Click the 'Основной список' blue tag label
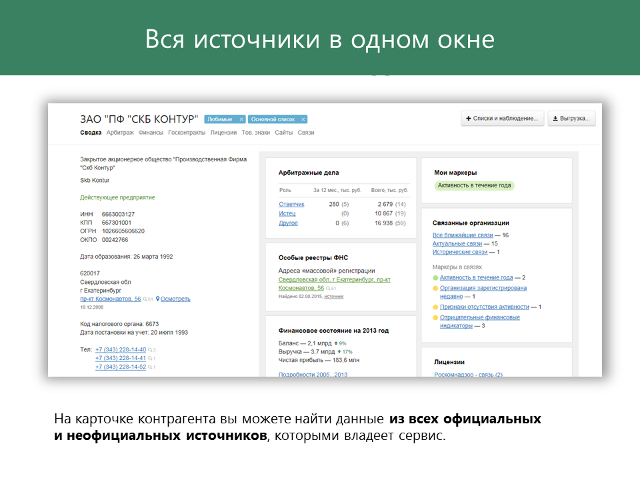The height and width of the screenshot is (480, 640). click(273, 119)
